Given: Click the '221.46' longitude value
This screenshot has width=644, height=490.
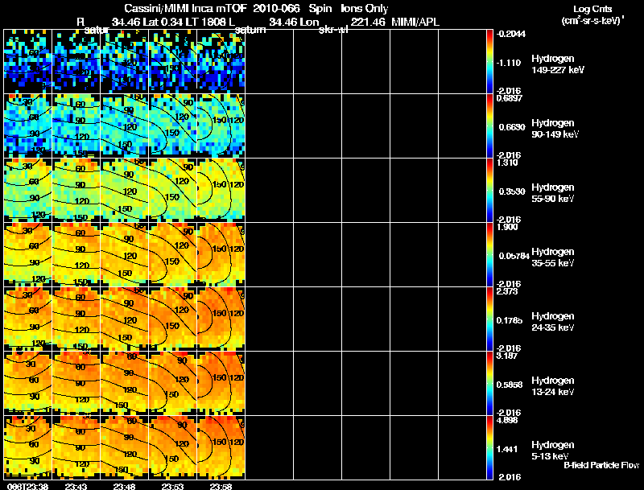Looking at the screenshot, I should pyautogui.click(x=368, y=23).
